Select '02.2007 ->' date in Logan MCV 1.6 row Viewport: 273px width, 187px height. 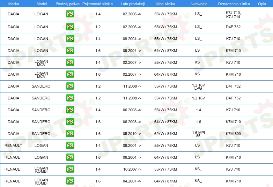coord(132,74)
